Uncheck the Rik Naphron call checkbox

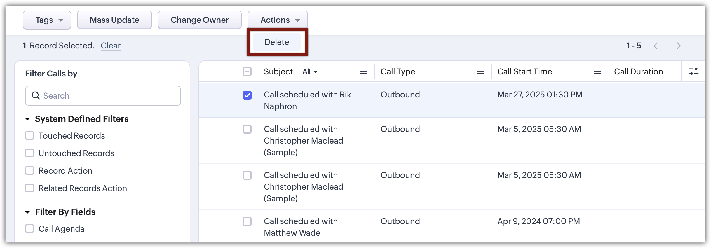pos(247,95)
